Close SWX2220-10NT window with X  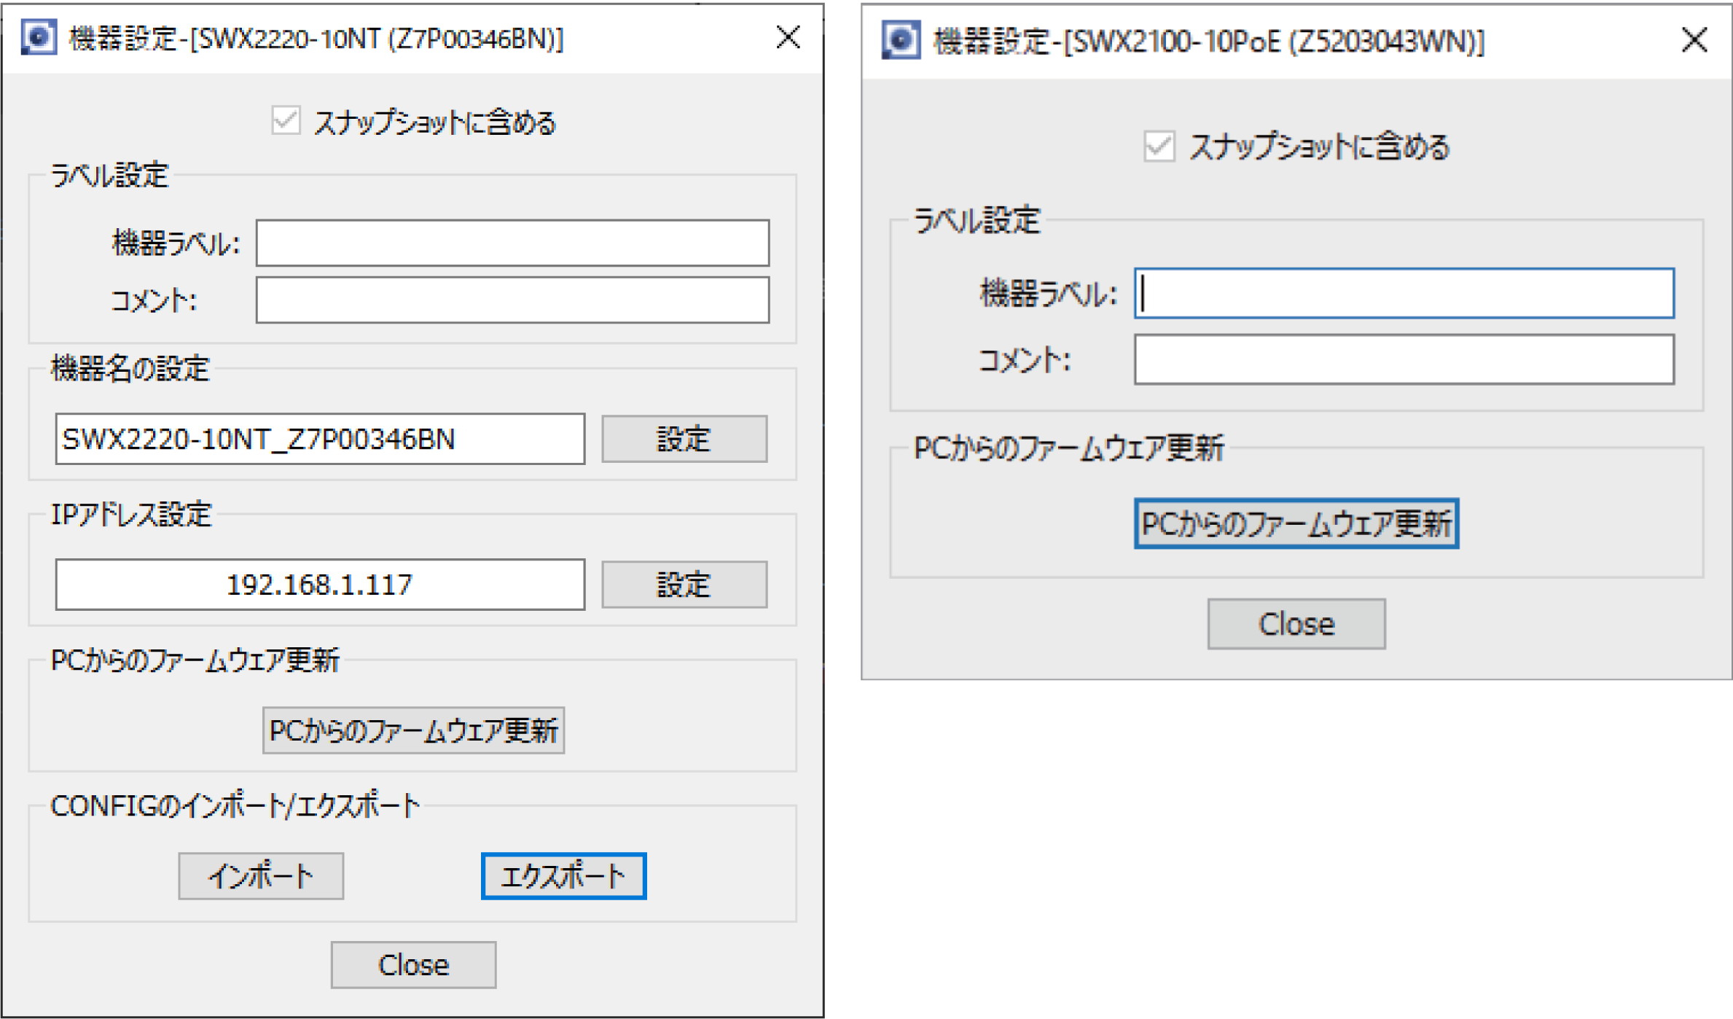(788, 37)
